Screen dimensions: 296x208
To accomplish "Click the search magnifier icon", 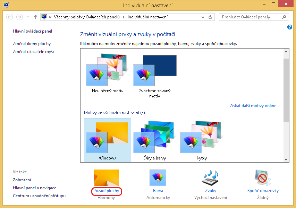I will pos(284,17).
